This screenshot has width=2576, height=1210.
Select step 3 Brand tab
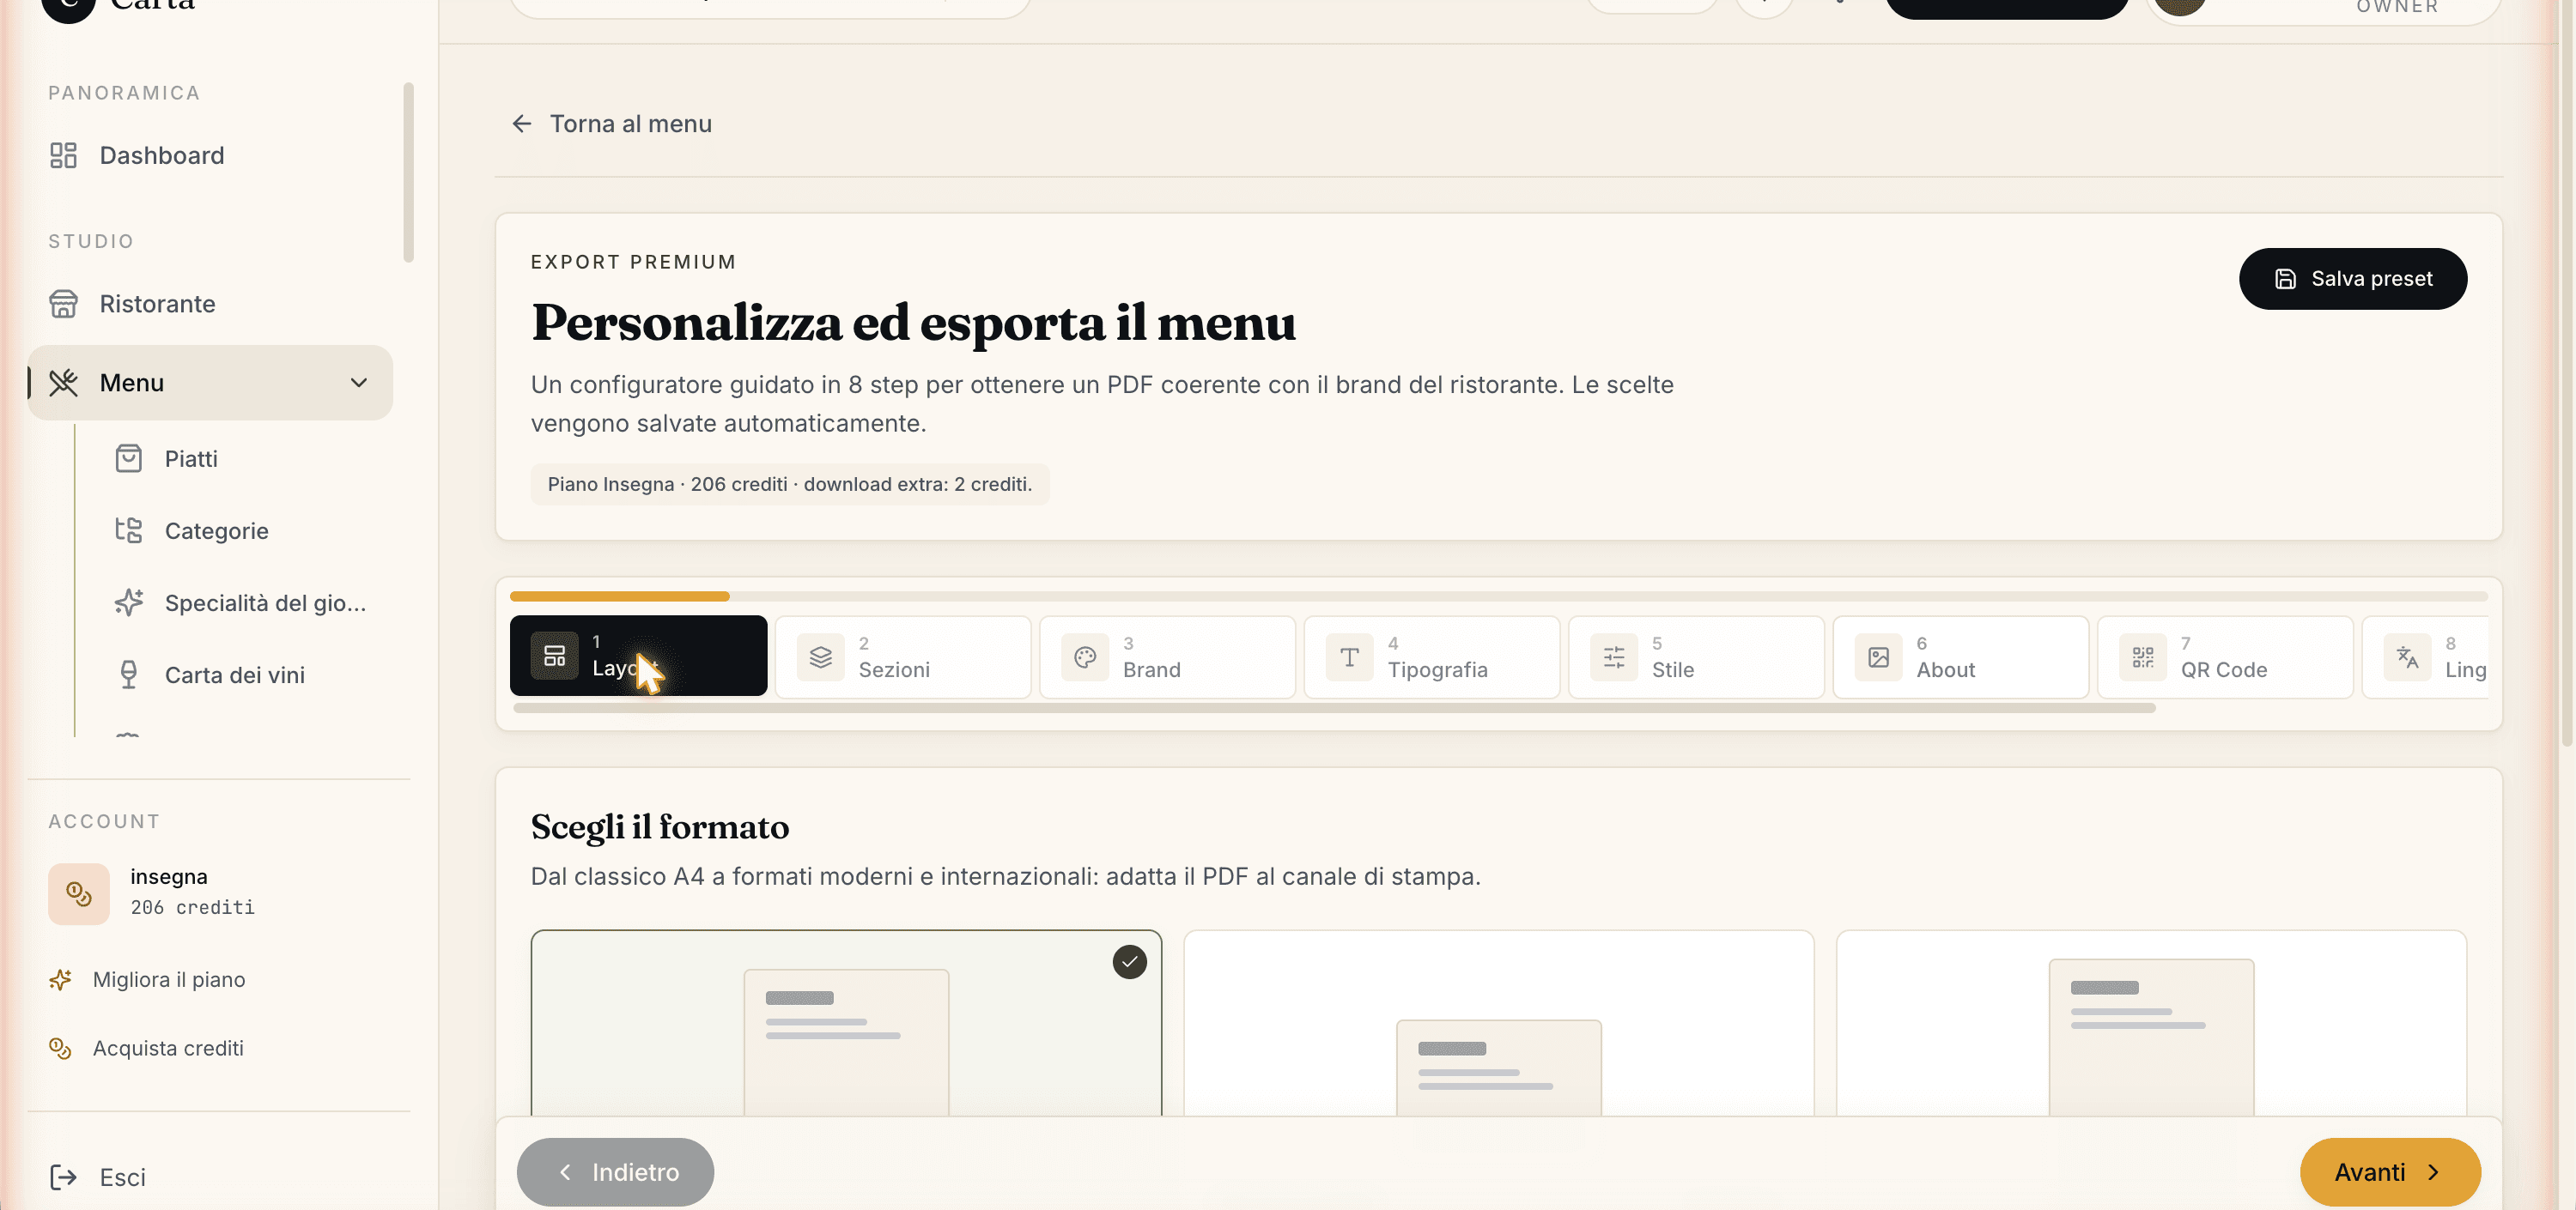tap(1167, 656)
